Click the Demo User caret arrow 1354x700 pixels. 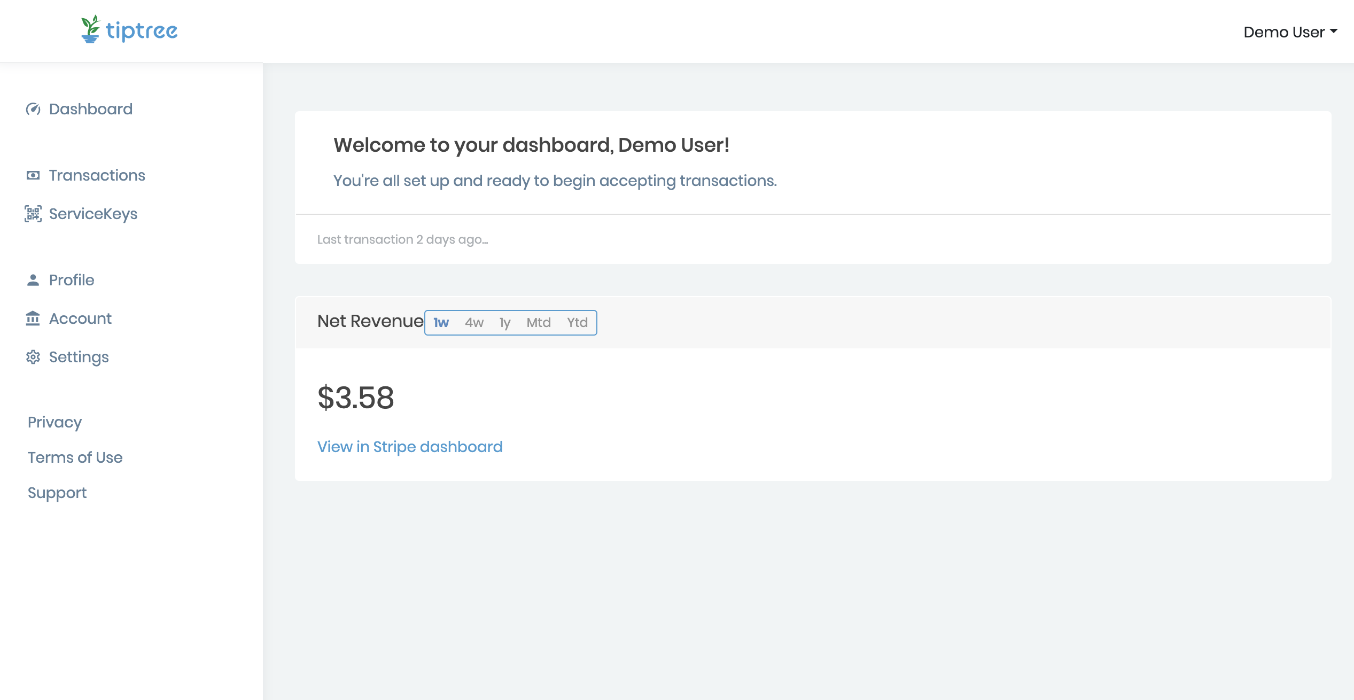1334,32
